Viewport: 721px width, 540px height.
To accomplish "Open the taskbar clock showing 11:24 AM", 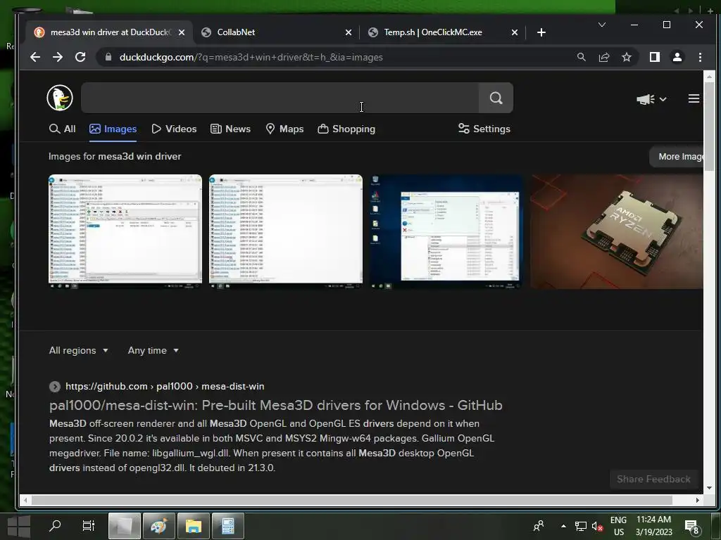I will pyautogui.click(x=654, y=526).
